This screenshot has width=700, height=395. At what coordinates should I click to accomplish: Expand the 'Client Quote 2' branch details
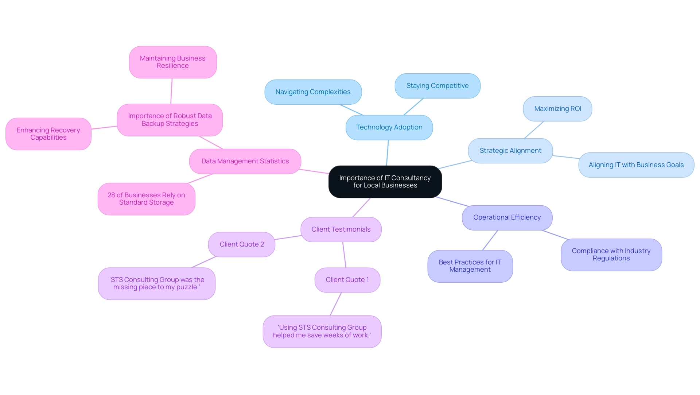(243, 244)
